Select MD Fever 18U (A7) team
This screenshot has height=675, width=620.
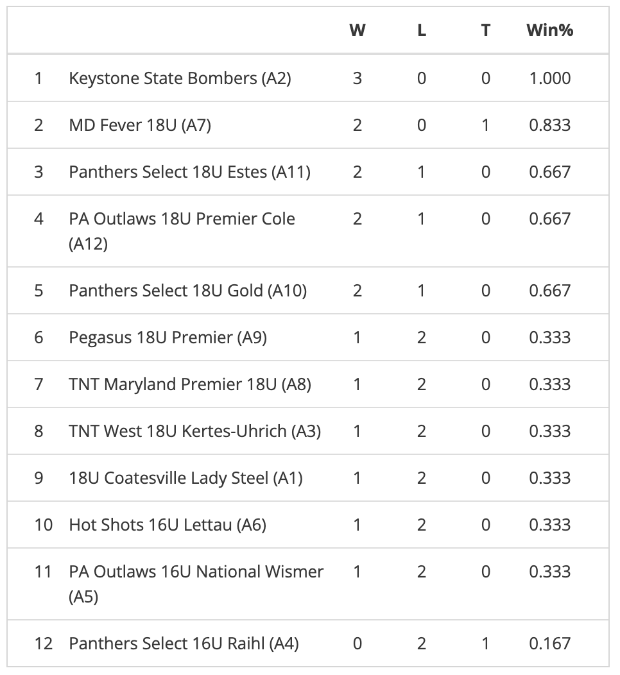(140, 125)
